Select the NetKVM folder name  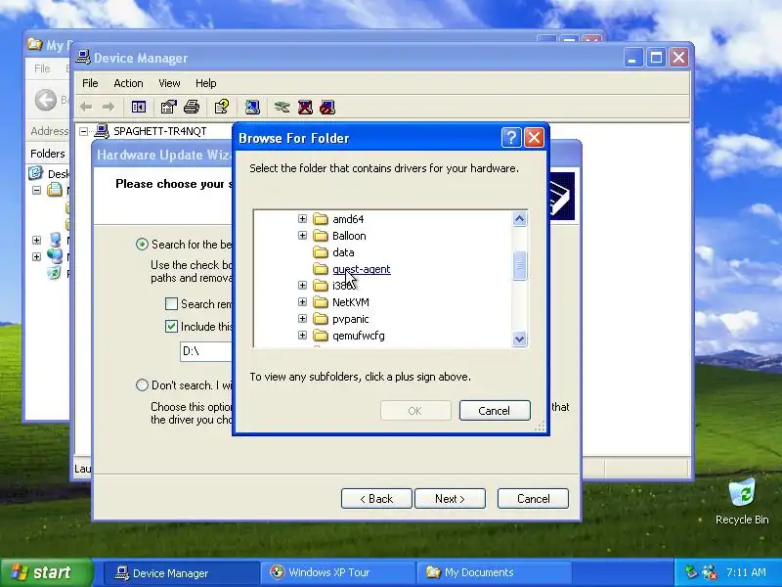coord(351,302)
